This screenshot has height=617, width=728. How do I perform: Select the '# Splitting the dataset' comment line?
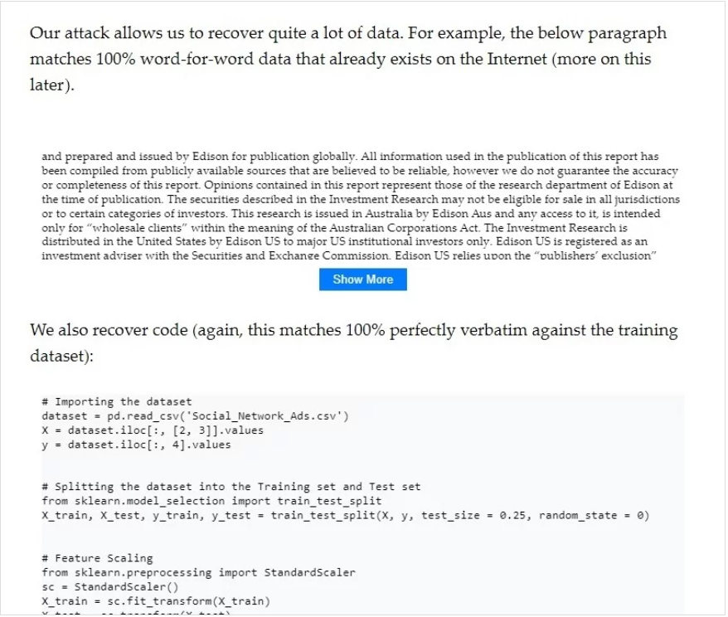tap(231, 487)
